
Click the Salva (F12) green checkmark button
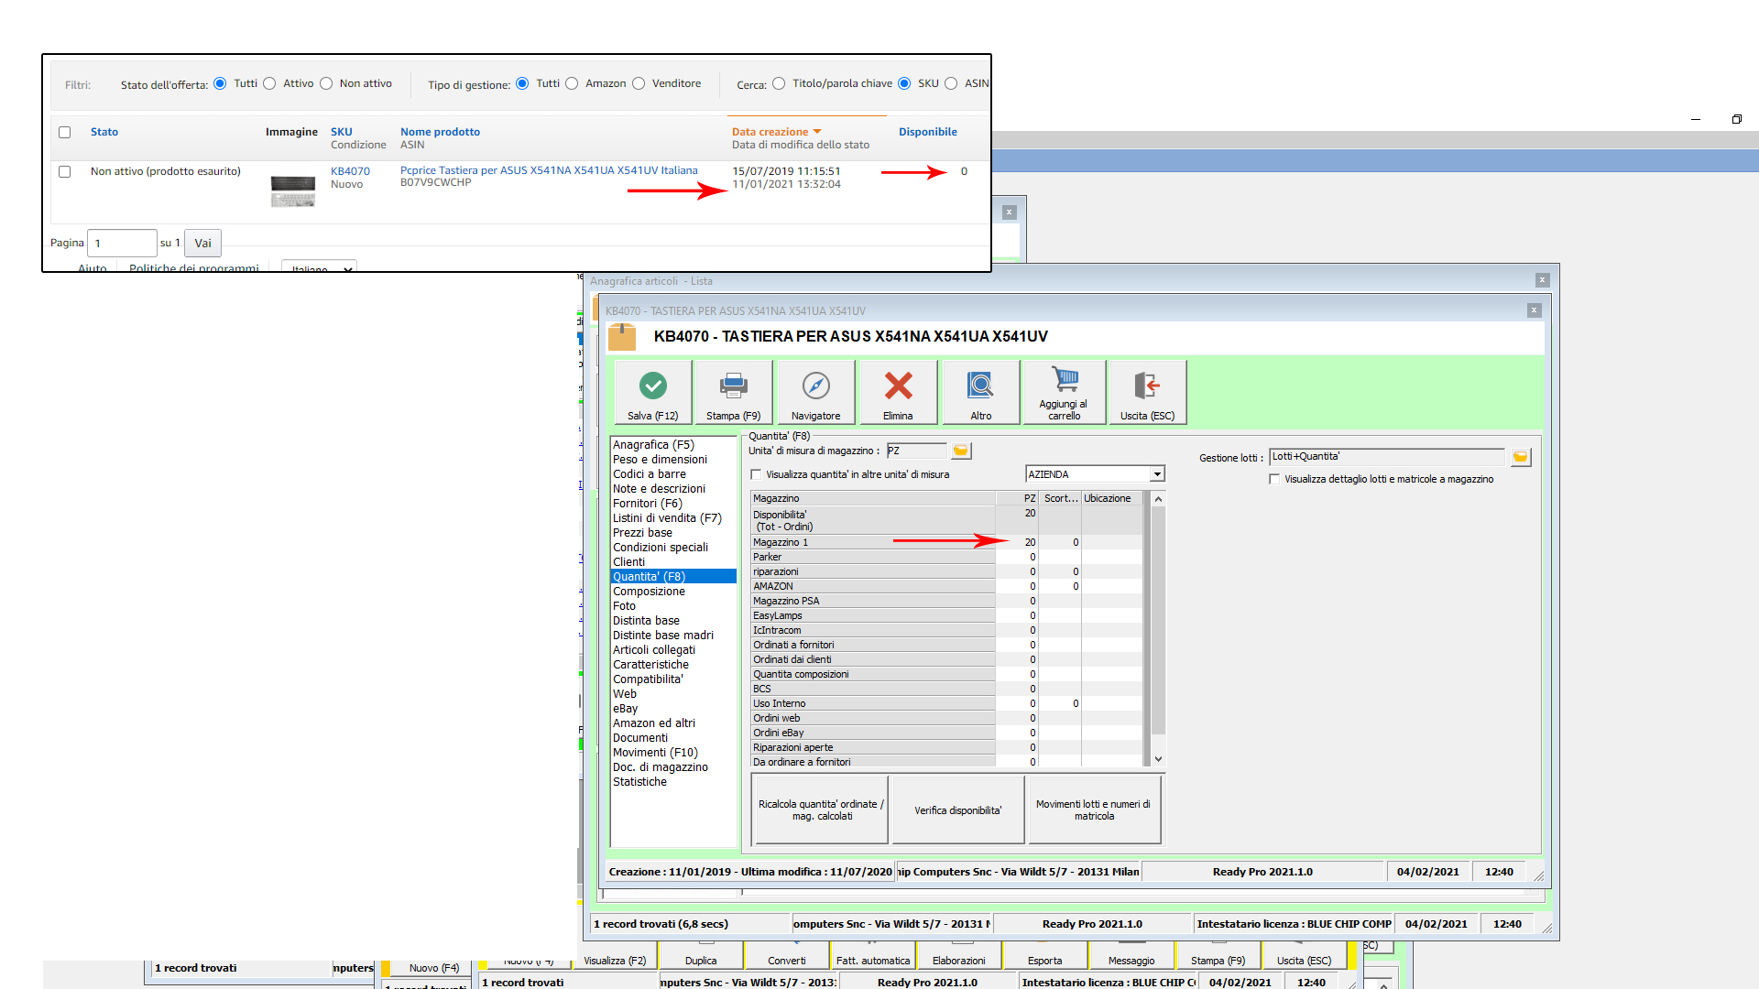coord(653,392)
